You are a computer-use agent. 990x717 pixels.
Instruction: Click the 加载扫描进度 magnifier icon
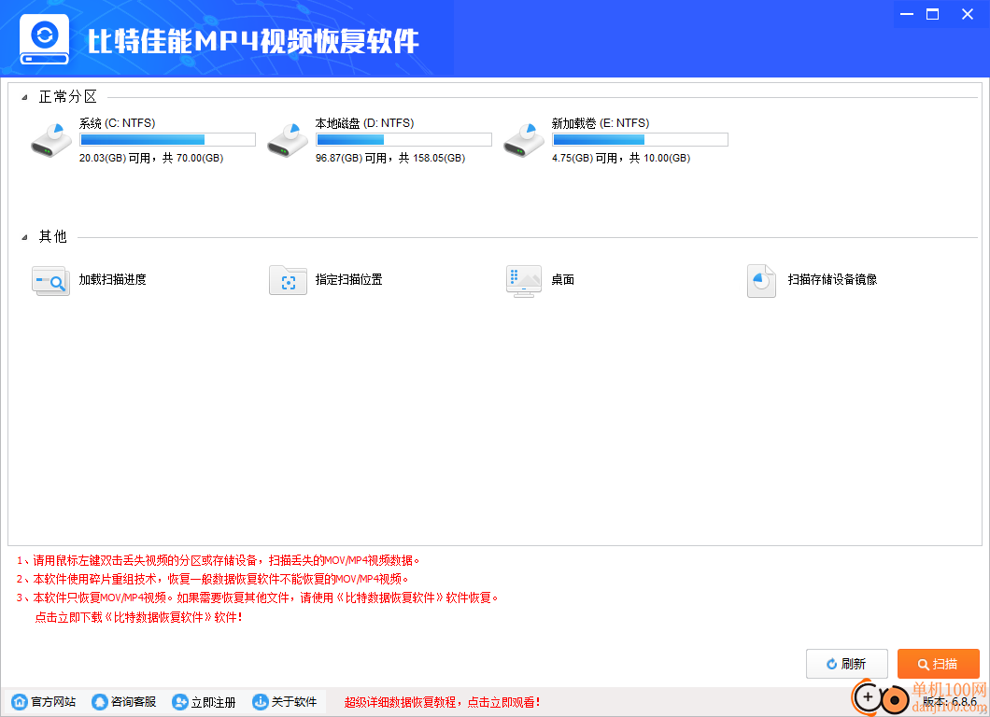pyautogui.click(x=50, y=280)
